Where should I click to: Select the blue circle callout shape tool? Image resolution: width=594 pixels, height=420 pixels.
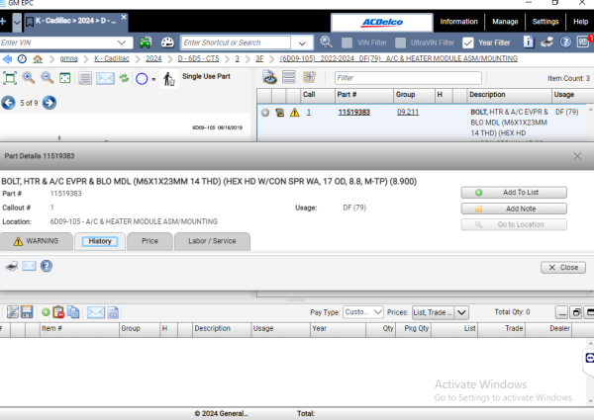142,79
